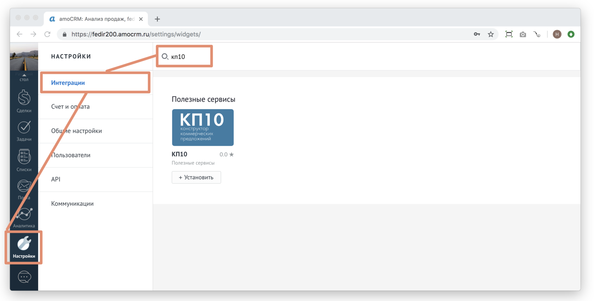Viewport: 594px width, 301px height.
Task: Click the browser address bar URL
Action: (136, 34)
